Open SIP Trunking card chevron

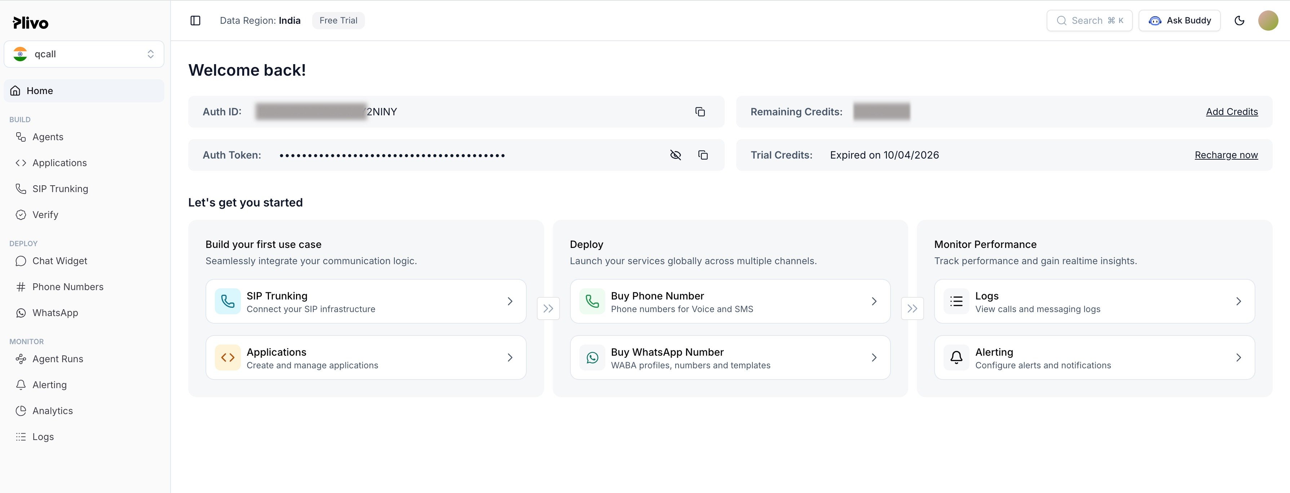pyautogui.click(x=510, y=301)
